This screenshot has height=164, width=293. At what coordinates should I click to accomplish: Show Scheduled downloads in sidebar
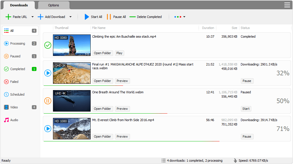tap(17, 94)
